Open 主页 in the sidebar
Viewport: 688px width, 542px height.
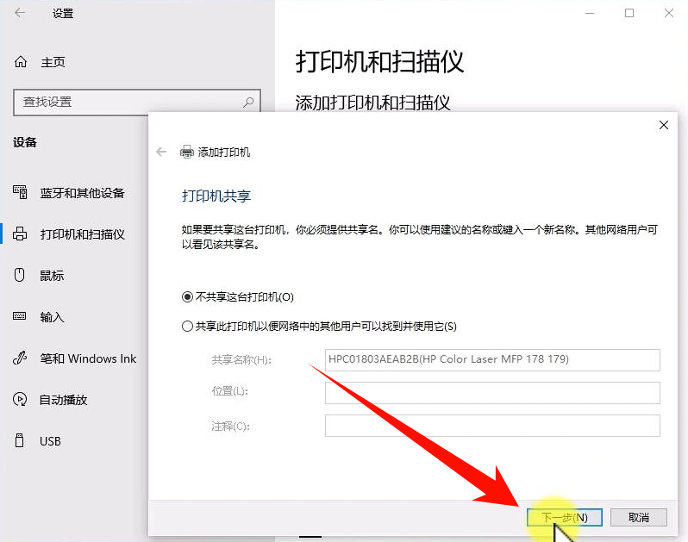pyautogui.click(x=53, y=62)
